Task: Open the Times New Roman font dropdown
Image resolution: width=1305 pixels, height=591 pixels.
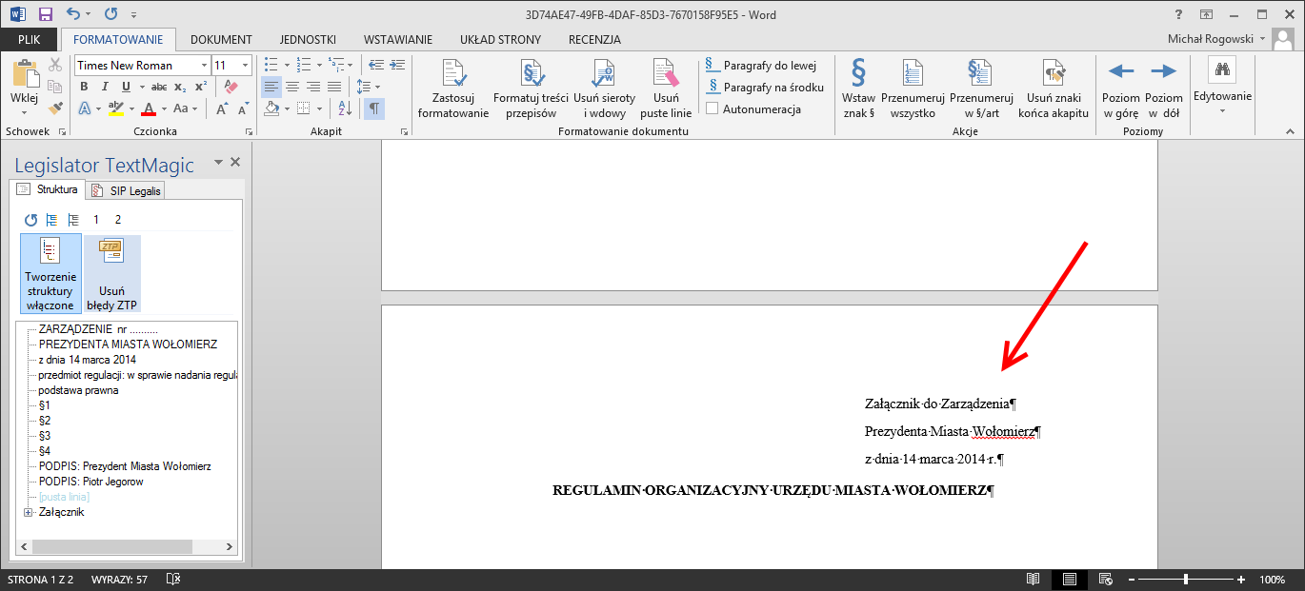Action: coord(204,66)
